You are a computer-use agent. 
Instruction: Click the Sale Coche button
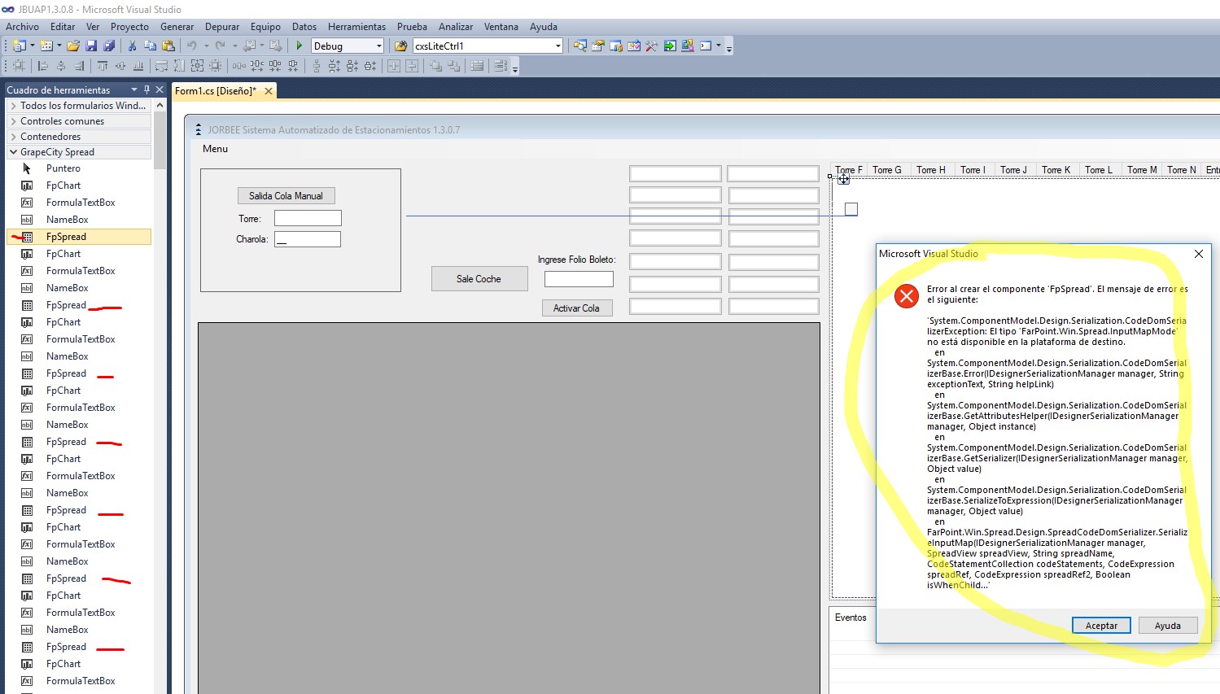479,279
